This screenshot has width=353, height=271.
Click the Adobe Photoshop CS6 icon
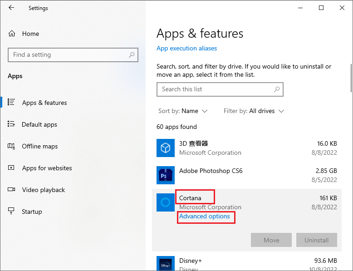(x=166, y=175)
